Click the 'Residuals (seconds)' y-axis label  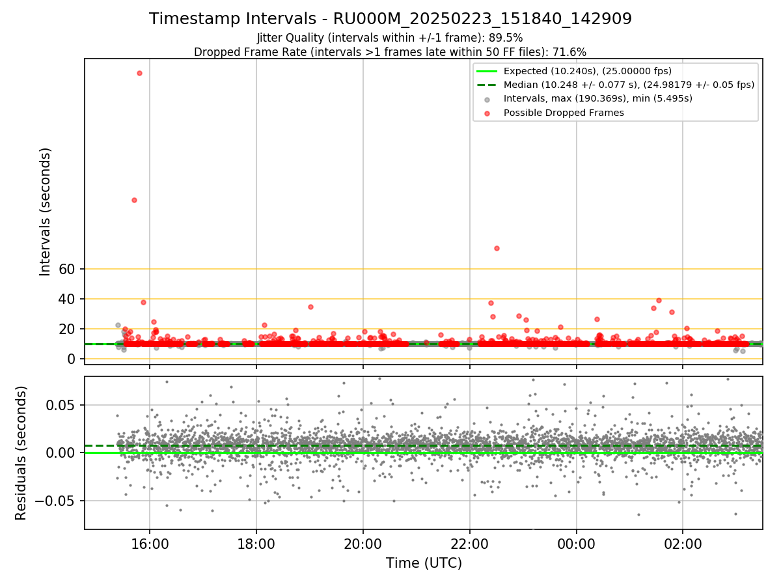[x=21, y=453]
